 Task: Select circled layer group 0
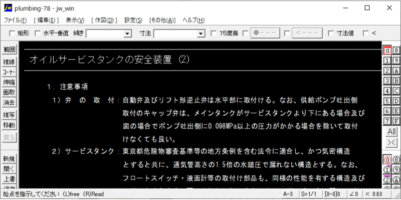tap(387, 159)
